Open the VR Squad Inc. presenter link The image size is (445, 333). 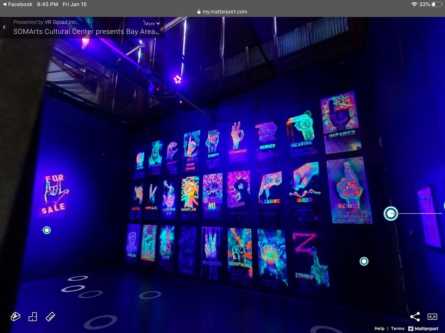pos(60,22)
